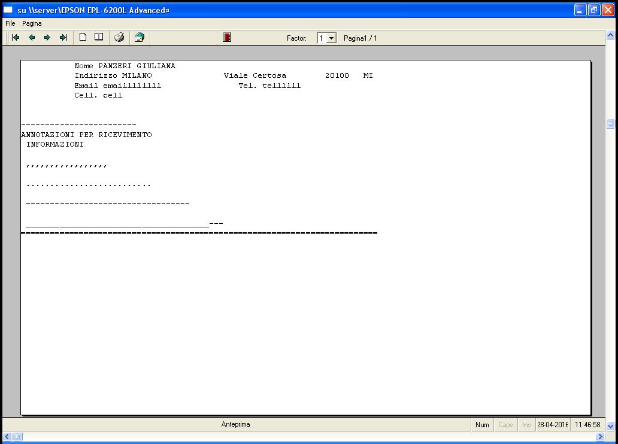Click the window title bar application icon
The width and height of the screenshot is (618, 444).
[x=8, y=10]
